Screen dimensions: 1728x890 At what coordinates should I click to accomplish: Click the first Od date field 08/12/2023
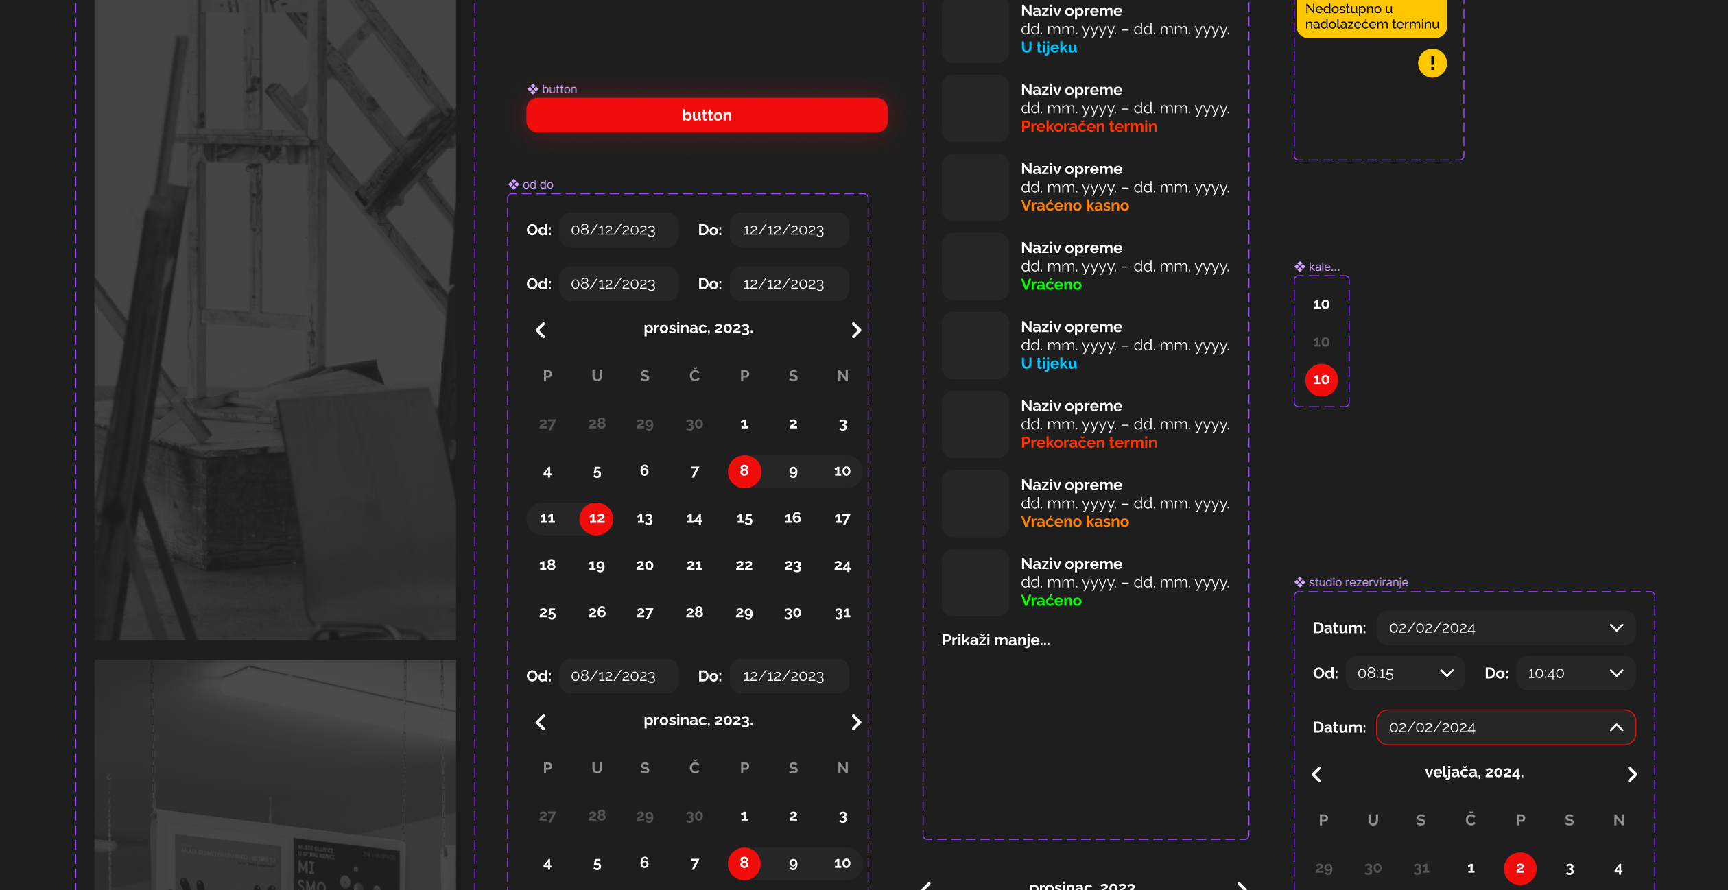tap(618, 230)
